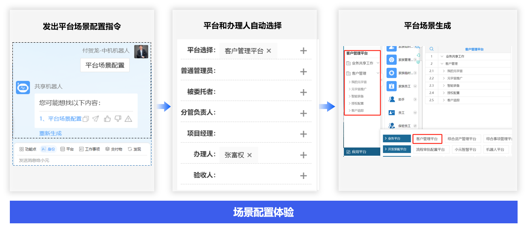Select the 身份 tab in chat toolbar
The image size is (527, 231).
[48, 149]
